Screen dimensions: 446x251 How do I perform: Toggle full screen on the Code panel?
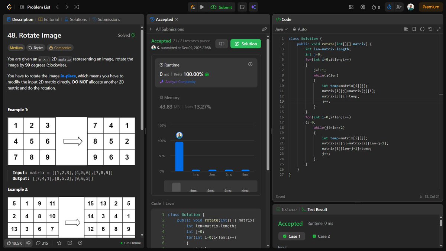click(x=439, y=29)
